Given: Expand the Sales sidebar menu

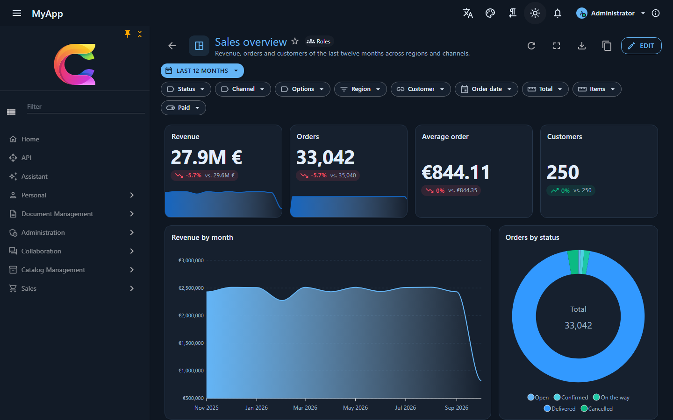Looking at the screenshot, I should click(x=75, y=288).
